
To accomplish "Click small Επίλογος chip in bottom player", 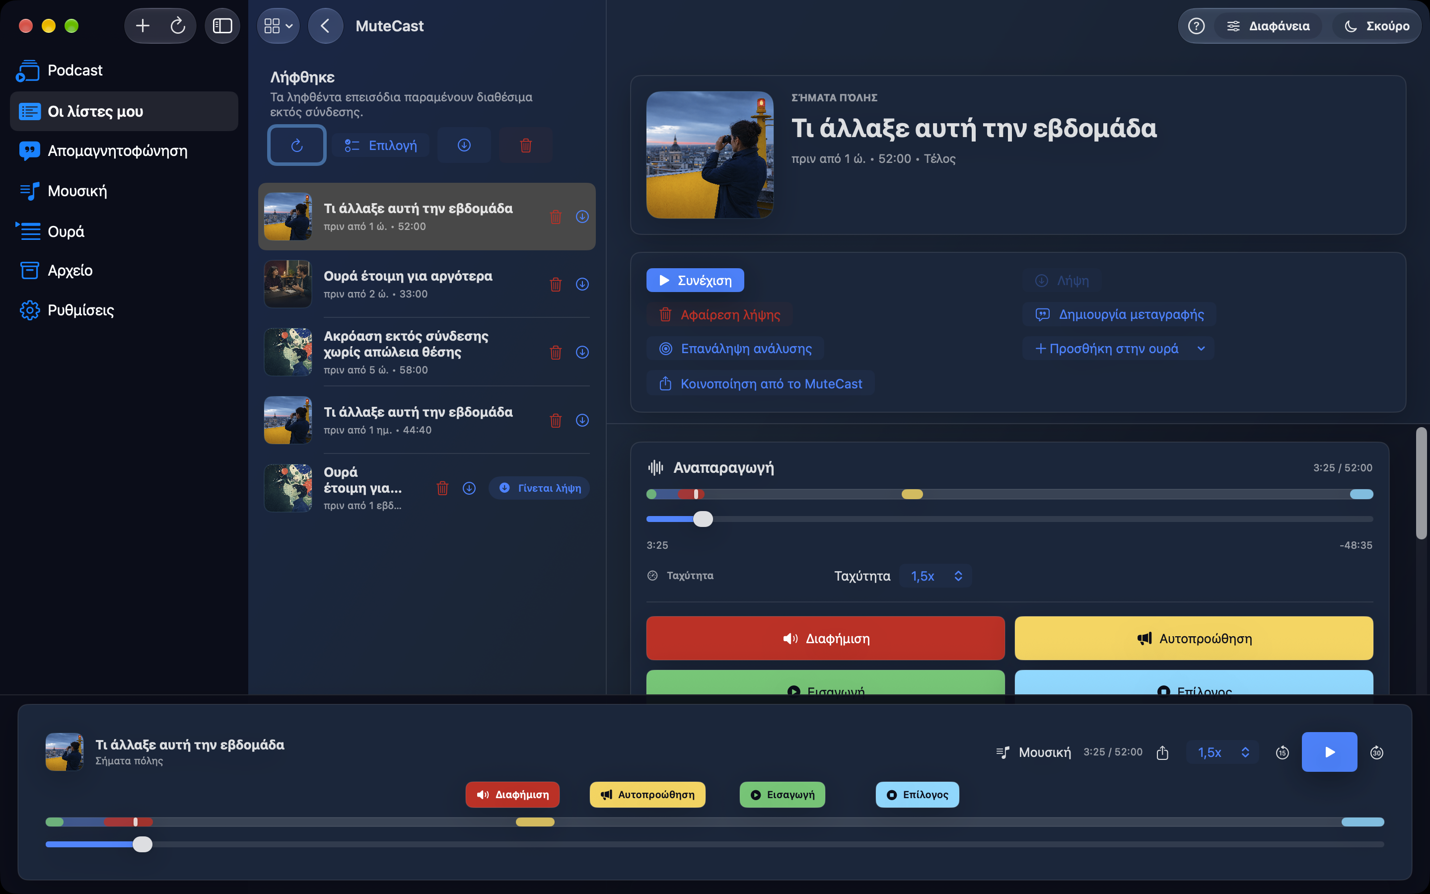I will pyautogui.click(x=917, y=795).
